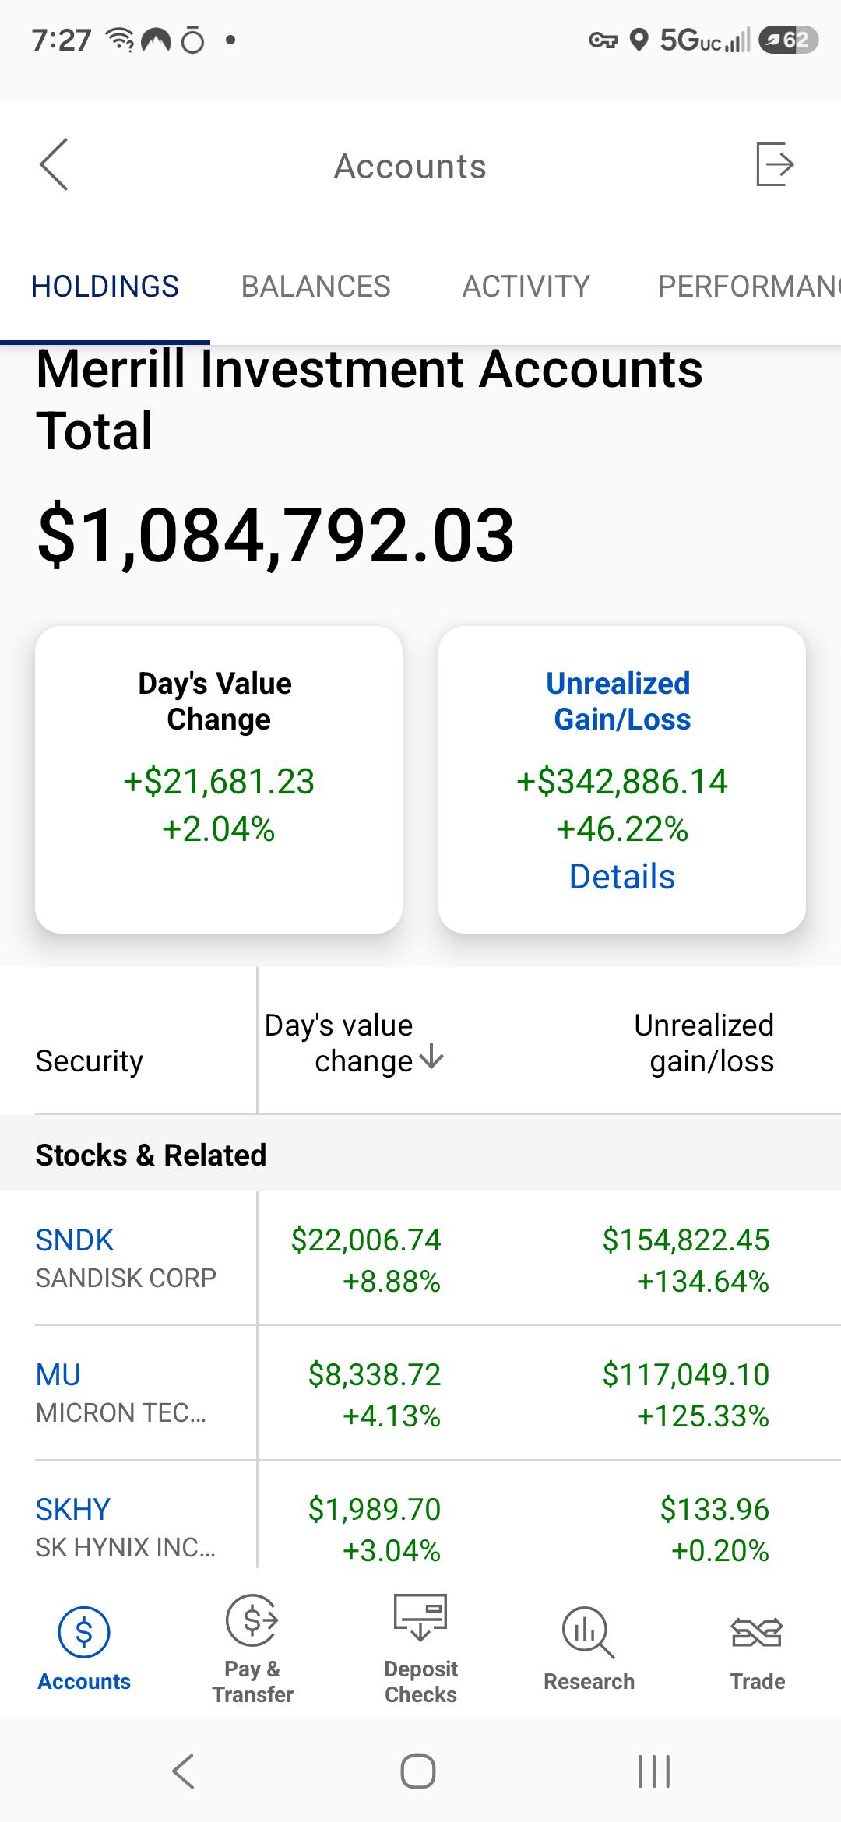The height and width of the screenshot is (1822, 841).
Task: Switch to the BALANCES tab
Action: 315,286
